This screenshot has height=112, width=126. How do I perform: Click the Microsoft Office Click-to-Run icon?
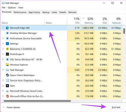tap(7, 96)
